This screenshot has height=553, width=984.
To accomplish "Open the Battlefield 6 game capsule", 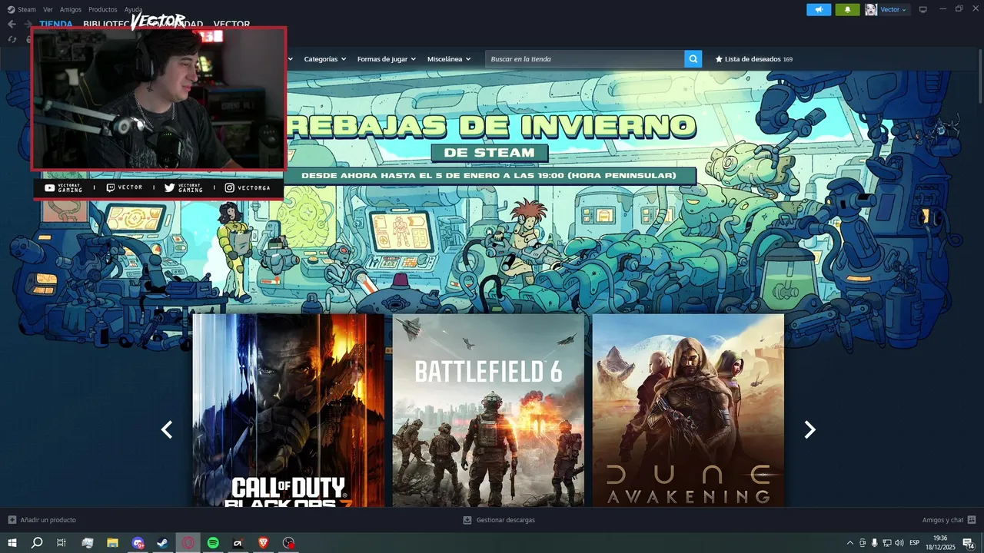I will [488, 410].
